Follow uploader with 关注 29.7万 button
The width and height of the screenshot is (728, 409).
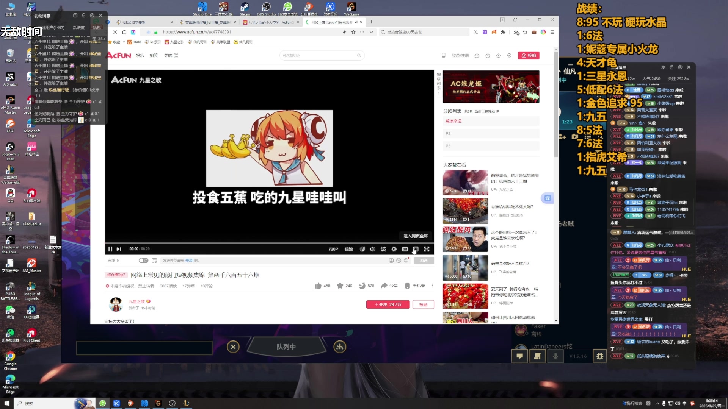coord(388,304)
